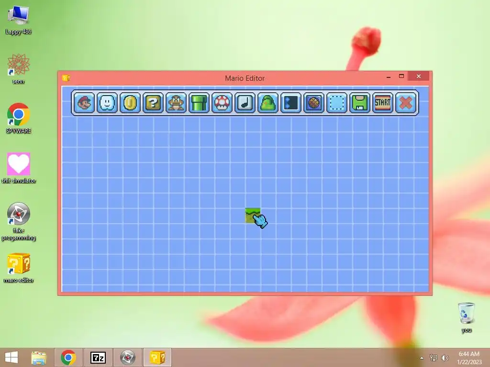This screenshot has height=367, width=490.
Task: Select the SPYWARE Chrome desktop shortcut
Action: [x=19, y=119]
